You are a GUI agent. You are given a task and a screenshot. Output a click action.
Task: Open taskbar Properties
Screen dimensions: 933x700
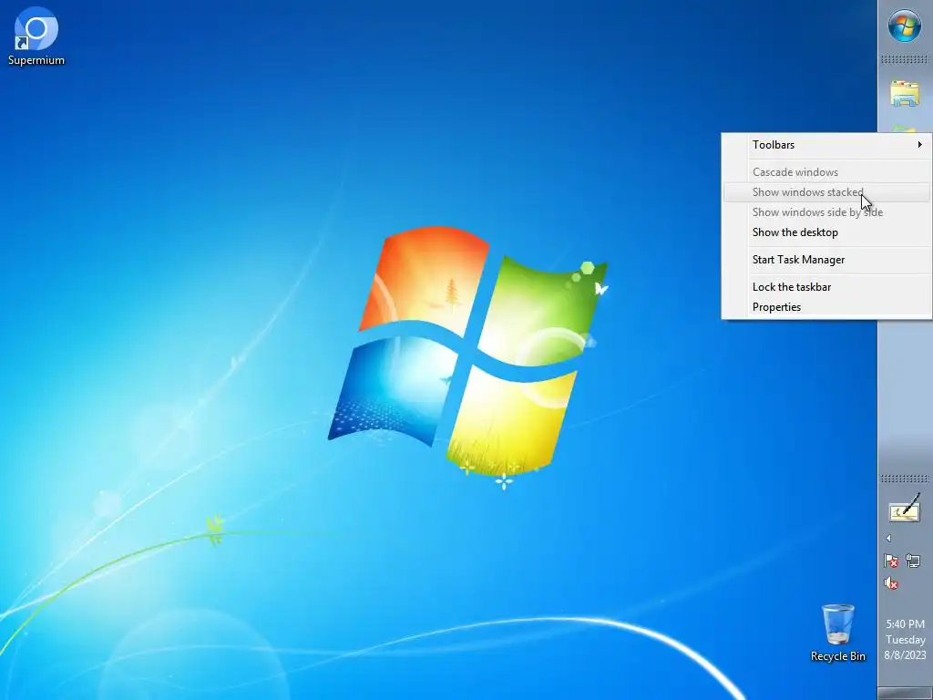pos(827,307)
